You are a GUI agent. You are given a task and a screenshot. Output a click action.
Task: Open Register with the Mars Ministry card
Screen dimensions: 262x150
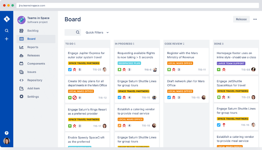pos(183,55)
